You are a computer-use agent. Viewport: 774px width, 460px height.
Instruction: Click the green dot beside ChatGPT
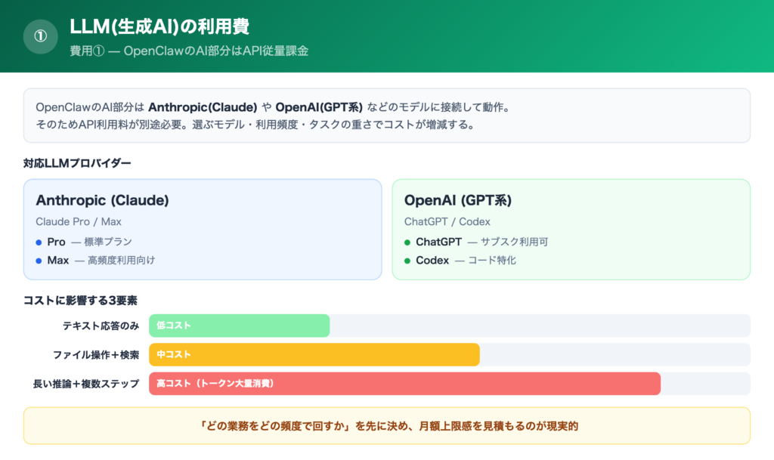(405, 242)
